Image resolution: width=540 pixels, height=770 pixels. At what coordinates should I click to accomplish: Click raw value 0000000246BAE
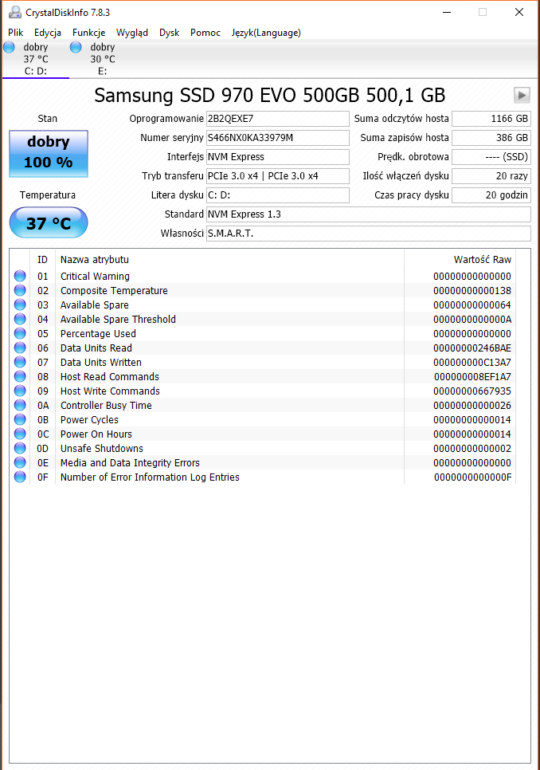[472, 348]
